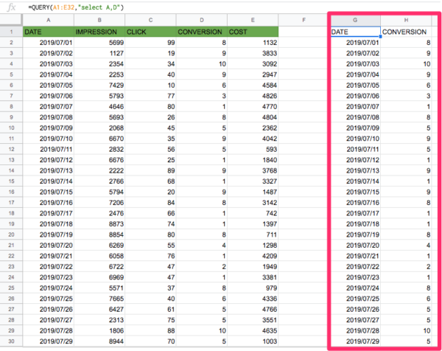This screenshot has height=351, width=442.
Task: Click impression value 7206
Action: pos(99,203)
